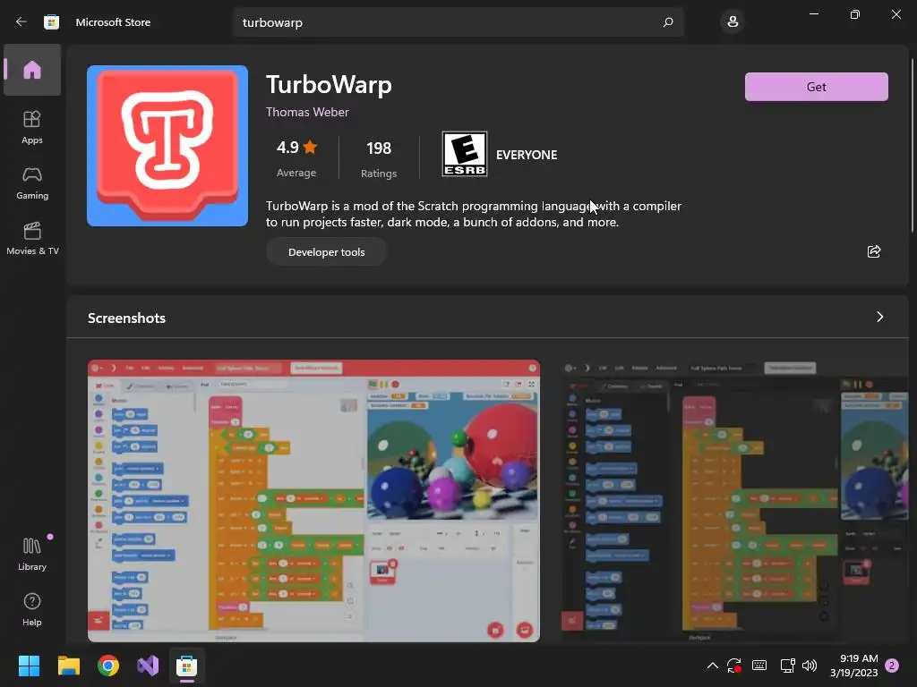Open the dark theme TurboWarp screenshot

[735, 501]
